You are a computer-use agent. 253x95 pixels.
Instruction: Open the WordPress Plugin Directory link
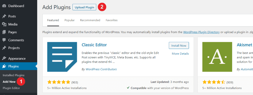[x=201, y=32]
